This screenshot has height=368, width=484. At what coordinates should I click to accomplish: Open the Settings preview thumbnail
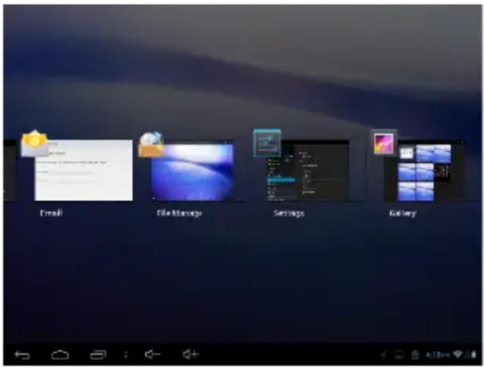click(308, 170)
